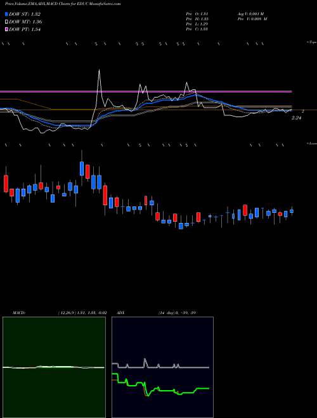The image size is (317, 418).
Task: Click the 'Pre V: 0.008 M' value
Action: pyautogui.click(x=252, y=19)
